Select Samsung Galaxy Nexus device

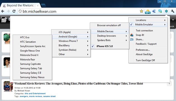[x=32, y=77]
